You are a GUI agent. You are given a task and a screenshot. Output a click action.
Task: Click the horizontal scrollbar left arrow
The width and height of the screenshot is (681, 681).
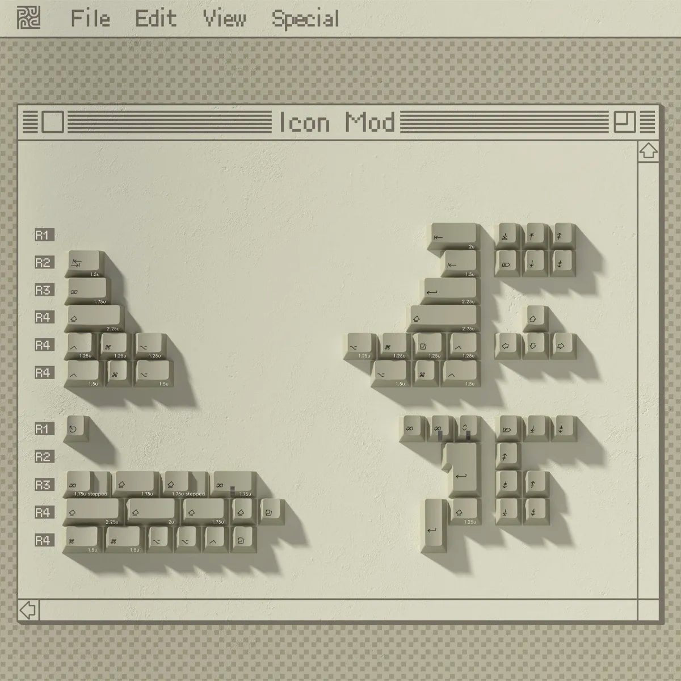[x=28, y=610]
